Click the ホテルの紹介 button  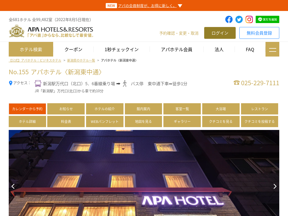[105, 109]
